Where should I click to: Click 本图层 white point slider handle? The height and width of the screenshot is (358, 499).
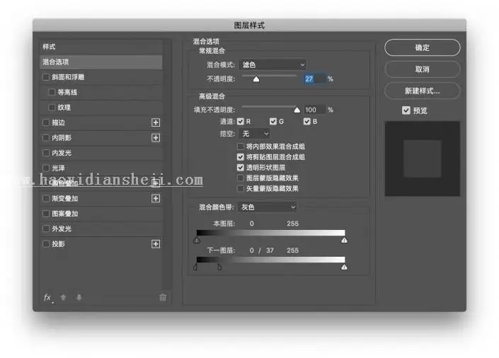pos(344,241)
